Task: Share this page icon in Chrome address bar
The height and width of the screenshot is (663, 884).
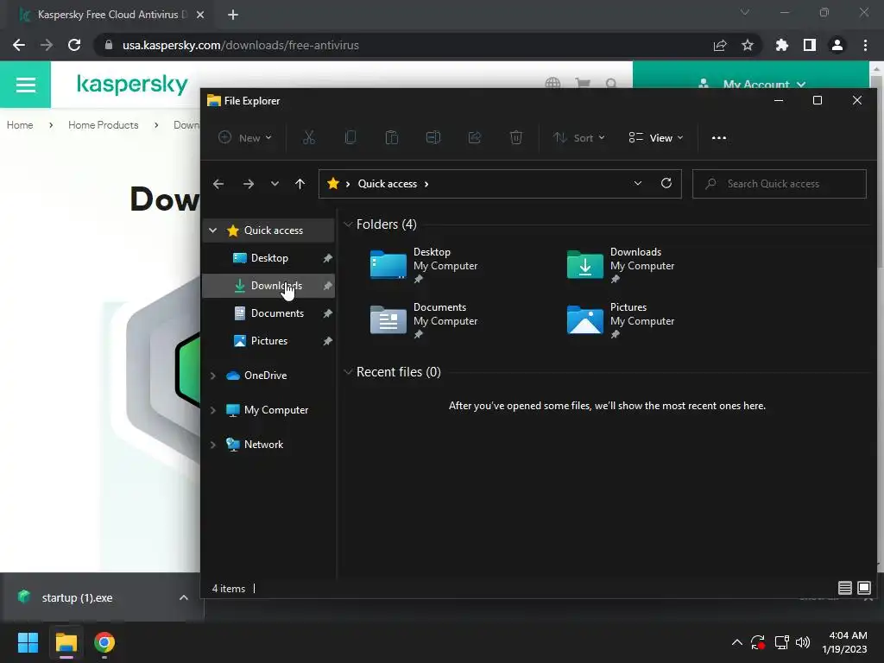Action: 720,45
